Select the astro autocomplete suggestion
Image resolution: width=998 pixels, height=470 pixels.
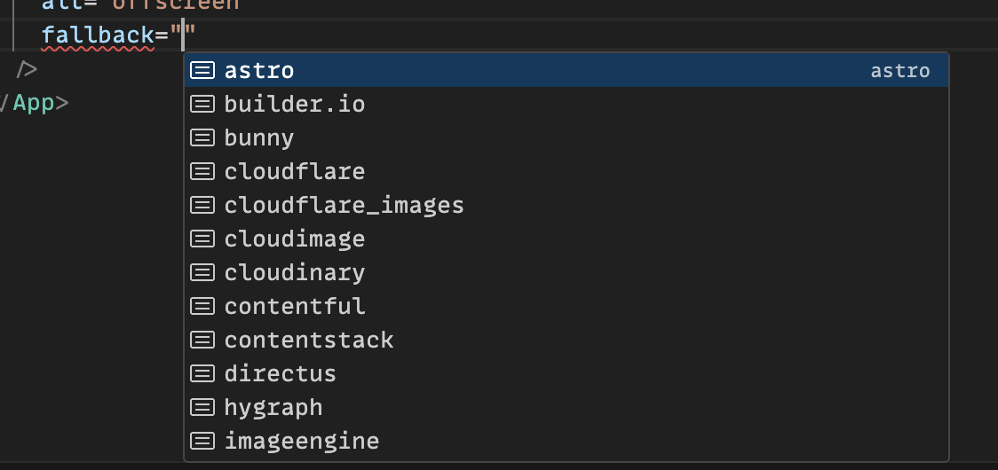pos(259,71)
